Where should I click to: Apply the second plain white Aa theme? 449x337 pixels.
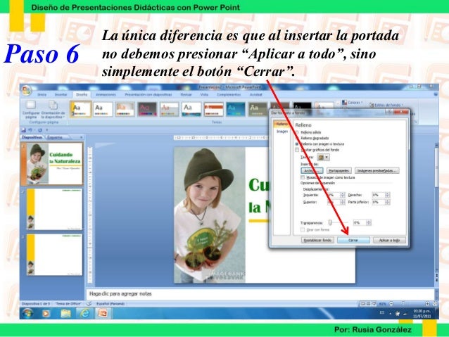click(x=103, y=109)
